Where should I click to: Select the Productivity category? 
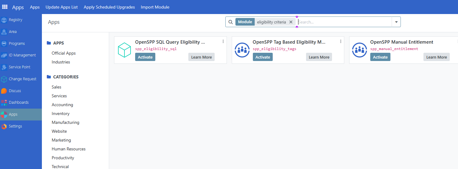point(63,158)
